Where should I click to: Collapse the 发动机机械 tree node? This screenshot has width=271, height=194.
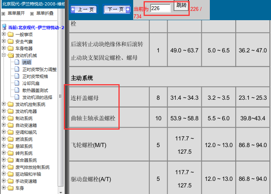[x=3, y=55]
